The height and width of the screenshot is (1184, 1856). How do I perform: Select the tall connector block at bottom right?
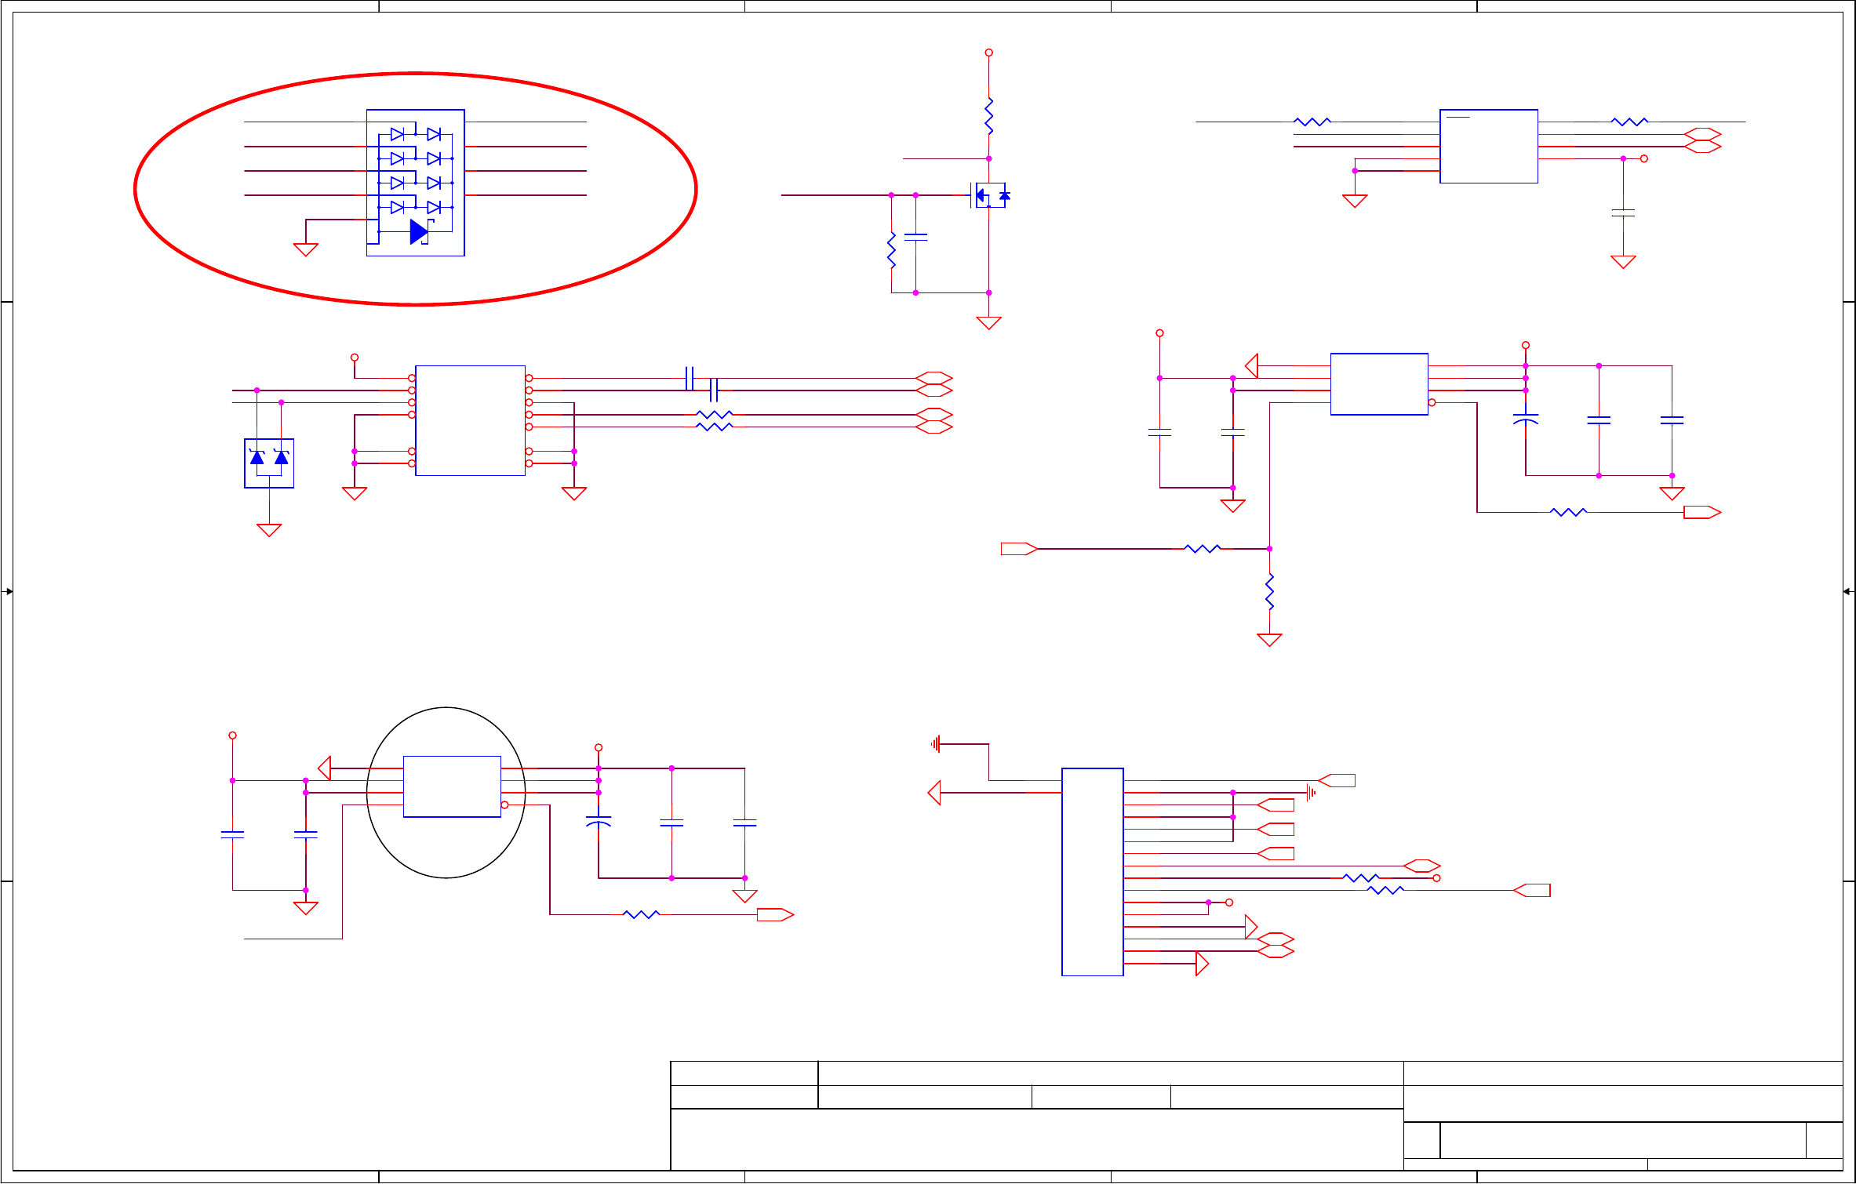pyautogui.click(x=1092, y=871)
